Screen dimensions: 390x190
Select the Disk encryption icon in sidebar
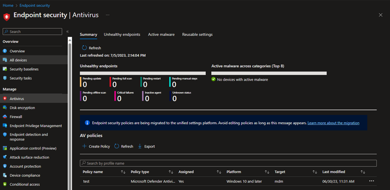click(5, 108)
